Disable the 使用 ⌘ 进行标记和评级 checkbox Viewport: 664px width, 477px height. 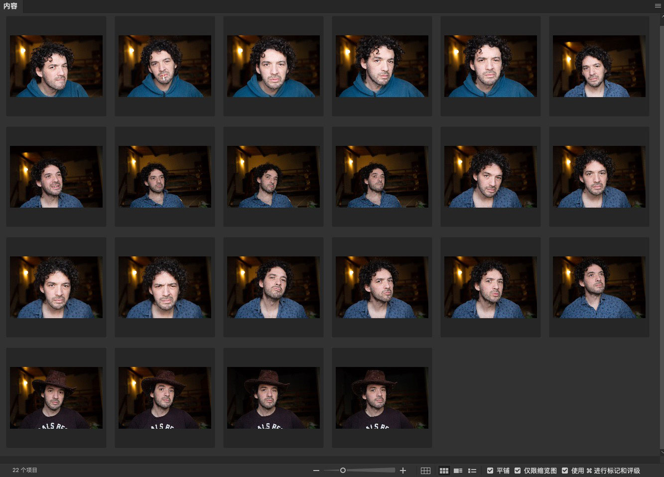click(x=565, y=471)
